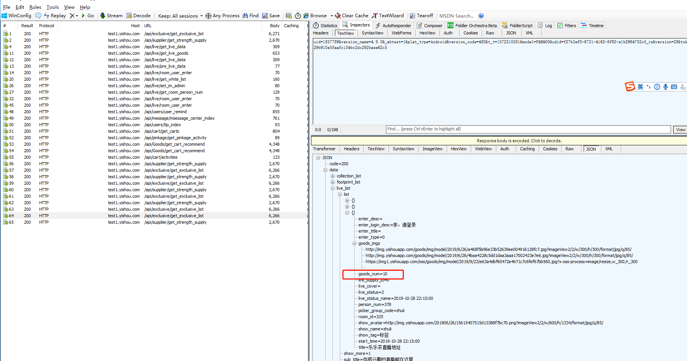This screenshot has height=361, width=687.
Task: Click the camera screenshot toolbar icon
Action: [289, 16]
